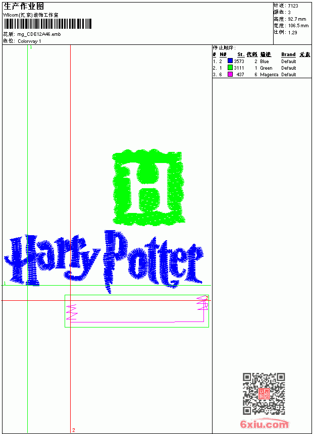The height and width of the screenshot is (434, 313).
Task: Click the magenta stitch outline below the lettering
Action: coord(137,309)
